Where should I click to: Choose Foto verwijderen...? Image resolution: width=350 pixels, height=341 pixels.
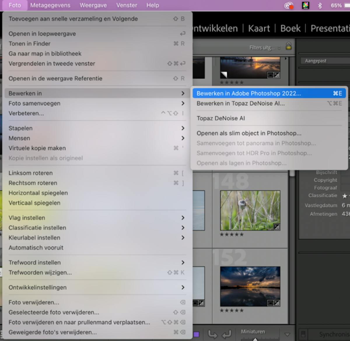(97, 302)
